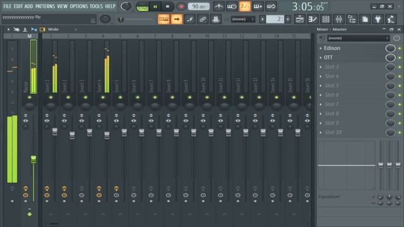404x227 pixels.
Task: Open the Wide mixer layout dropdown
Action: click(62, 30)
